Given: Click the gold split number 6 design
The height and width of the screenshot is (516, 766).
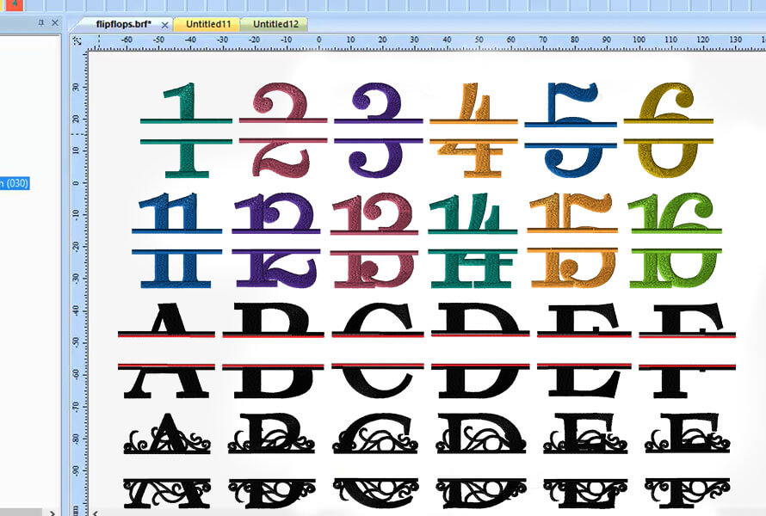Looking at the screenshot, I should point(671,131).
